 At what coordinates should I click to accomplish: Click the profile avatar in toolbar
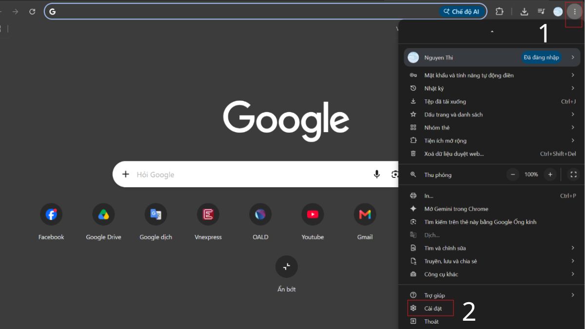558,11
